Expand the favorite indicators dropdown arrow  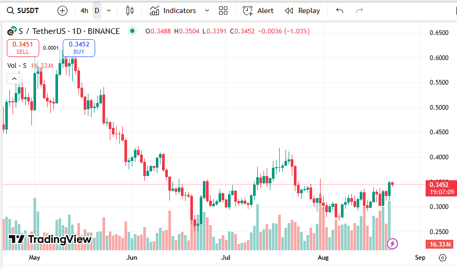coord(207,10)
